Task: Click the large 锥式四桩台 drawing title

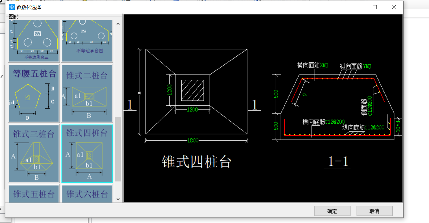Action: [x=197, y=162]
